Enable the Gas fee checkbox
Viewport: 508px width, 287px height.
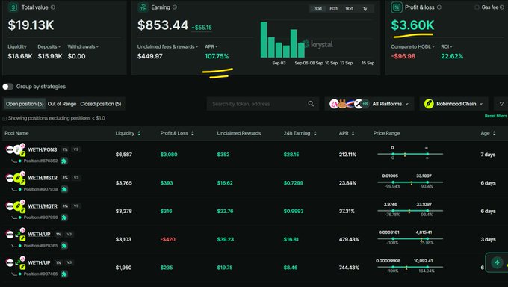477,7
